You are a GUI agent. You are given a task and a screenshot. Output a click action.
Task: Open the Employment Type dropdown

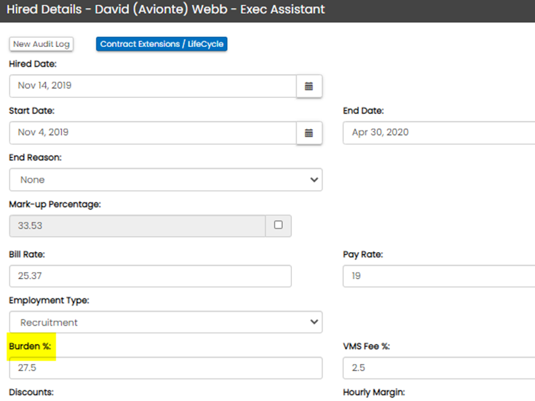point(166,322)
